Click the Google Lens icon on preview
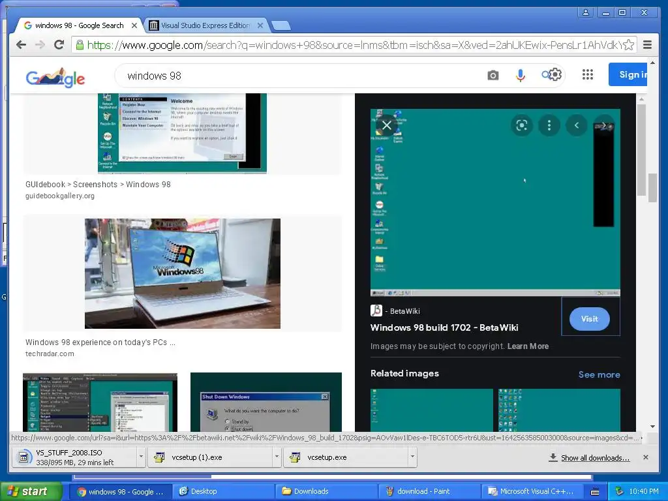Screen dimensions: 668x501 pos(521,125)
